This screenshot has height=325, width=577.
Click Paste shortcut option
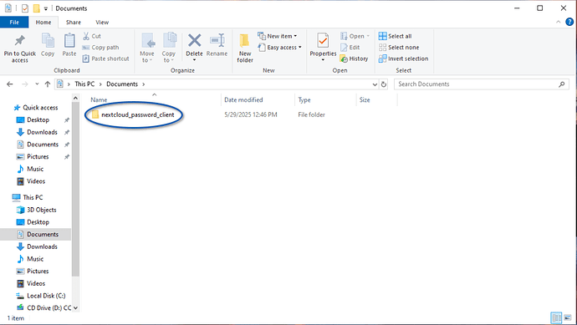pyautogui.click(x=105, y=58)
